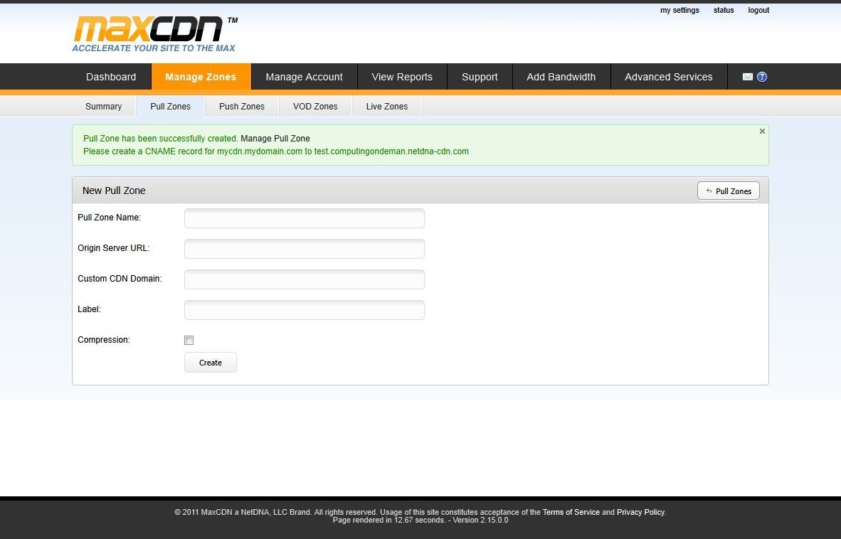Enable the Compression checkbox

coord(189,340)
